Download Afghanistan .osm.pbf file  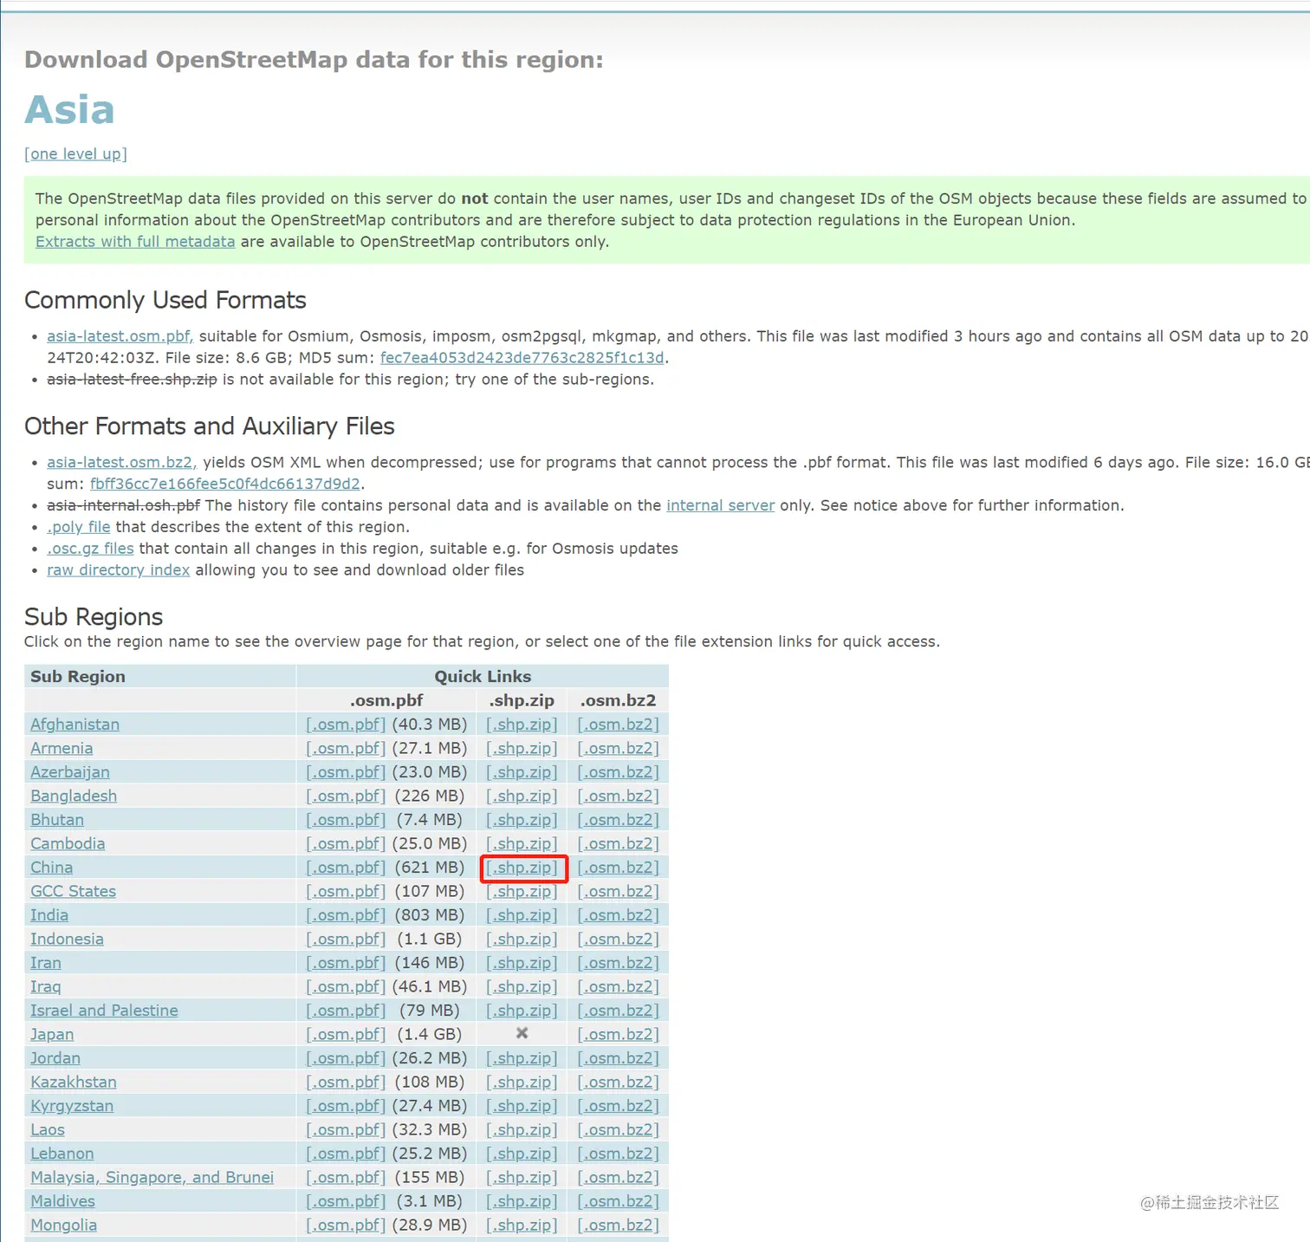click(x=346, y=725)
